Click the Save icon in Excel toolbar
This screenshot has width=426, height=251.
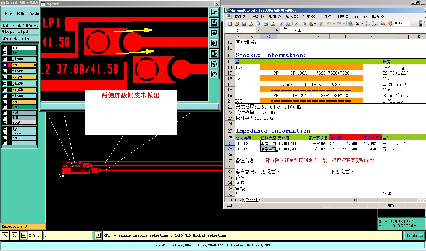tap(244, 24)
